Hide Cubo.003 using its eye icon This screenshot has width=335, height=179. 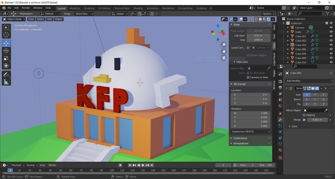tap(331, 45)
